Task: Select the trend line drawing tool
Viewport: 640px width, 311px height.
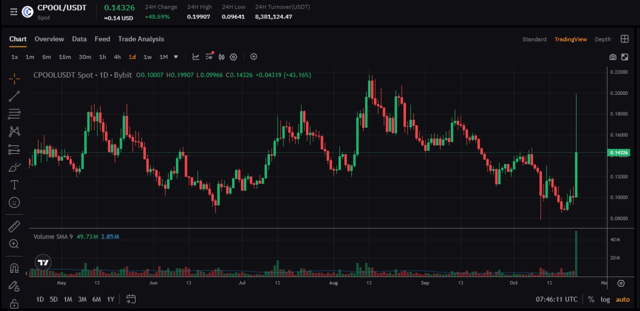Action: 14,96
